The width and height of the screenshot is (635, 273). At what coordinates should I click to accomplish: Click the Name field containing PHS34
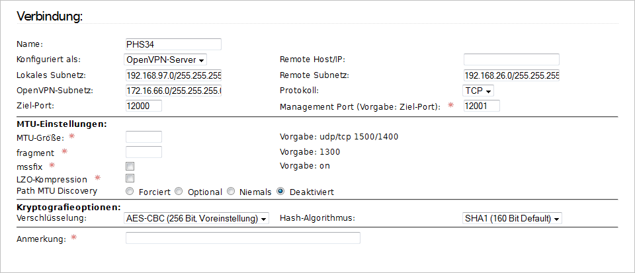[x=173, y=44]
